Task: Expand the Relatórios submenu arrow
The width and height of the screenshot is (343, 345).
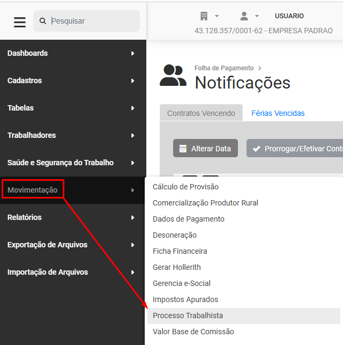Action: pos(132,218)
